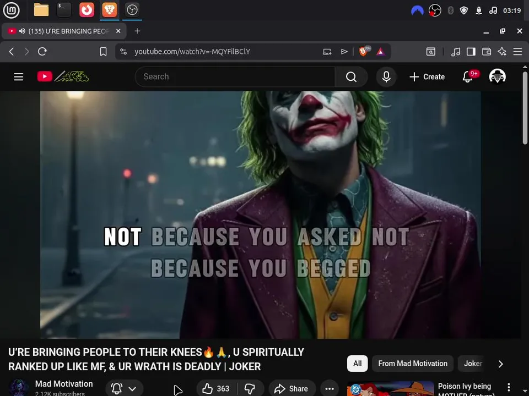Close the YouTube browser tab
This screenshot has height=396, width=529.
(x=118, y=31)
